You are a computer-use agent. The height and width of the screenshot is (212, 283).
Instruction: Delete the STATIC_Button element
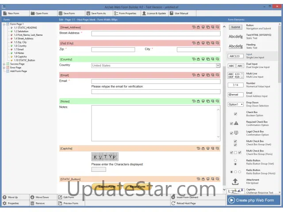point(218,179)
